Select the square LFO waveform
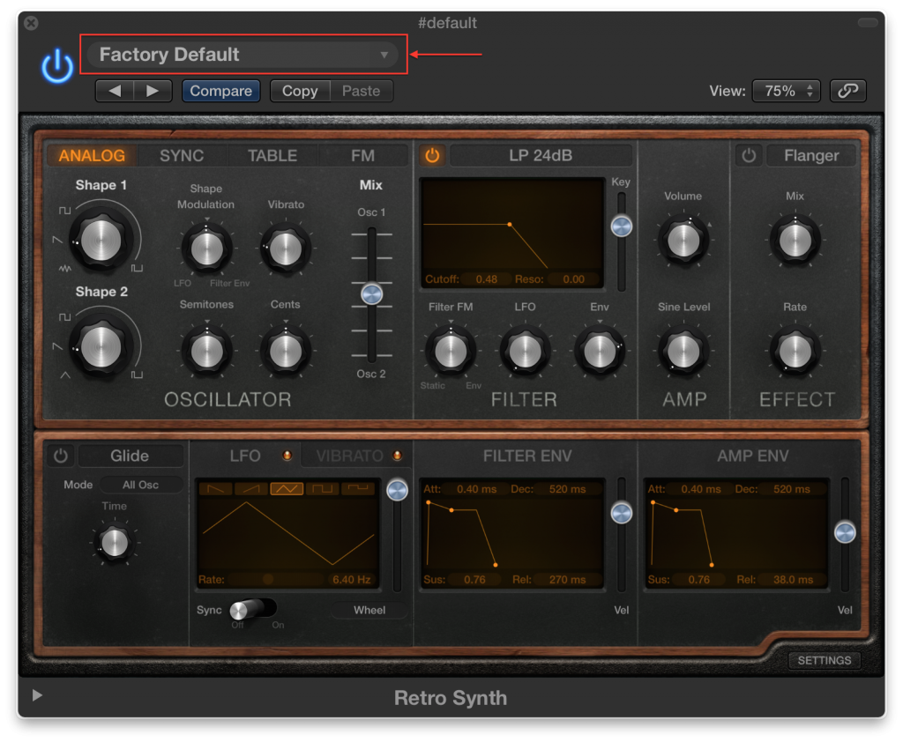Screen dimensions: 903x742 click(x=323, y=489)
